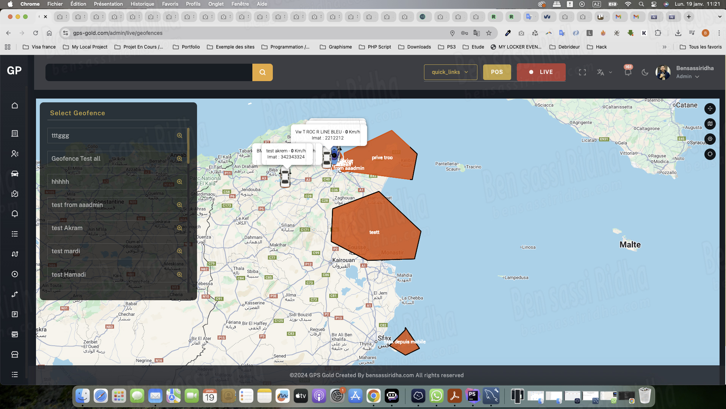
Task: Zoom to the tttggg geofence
Action: point(180,135)
